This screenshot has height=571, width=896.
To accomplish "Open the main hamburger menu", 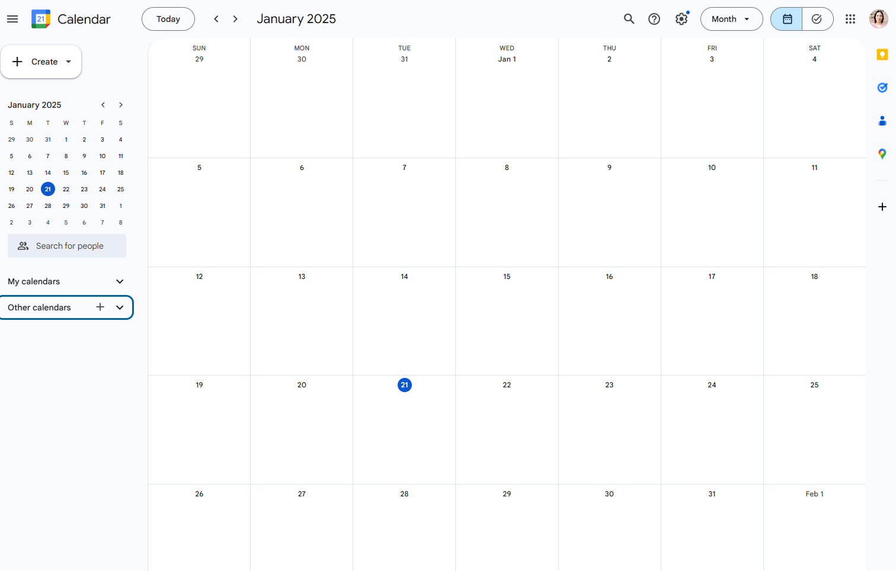I will click(x=12, y=18).
